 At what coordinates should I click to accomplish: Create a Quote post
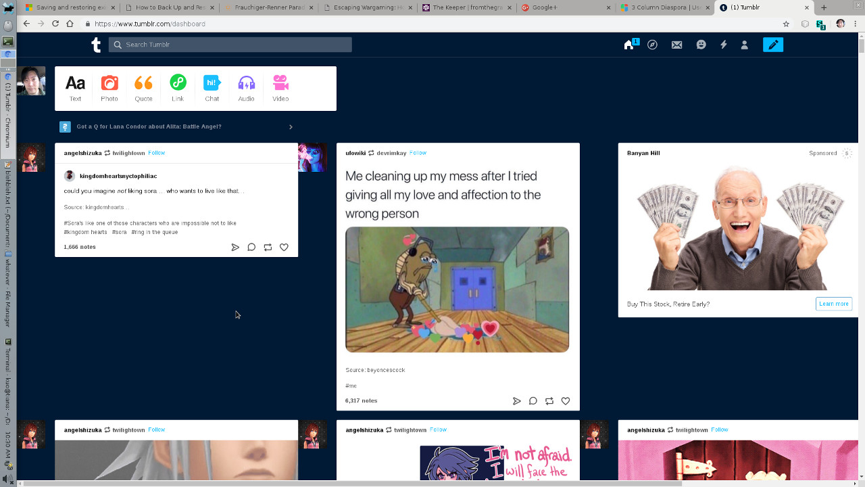(143, 83)
